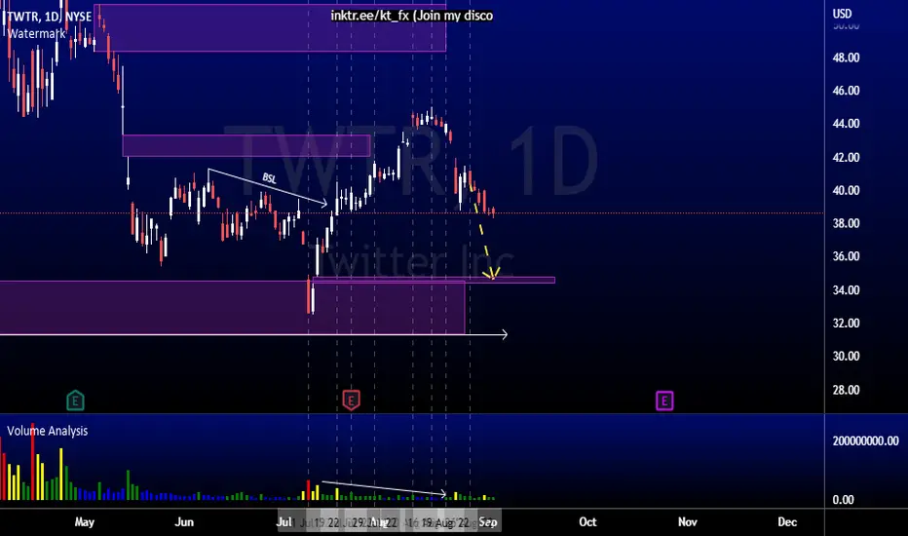
Task: Select the white declining arrow in volume pane
Action: pos(385,488)
